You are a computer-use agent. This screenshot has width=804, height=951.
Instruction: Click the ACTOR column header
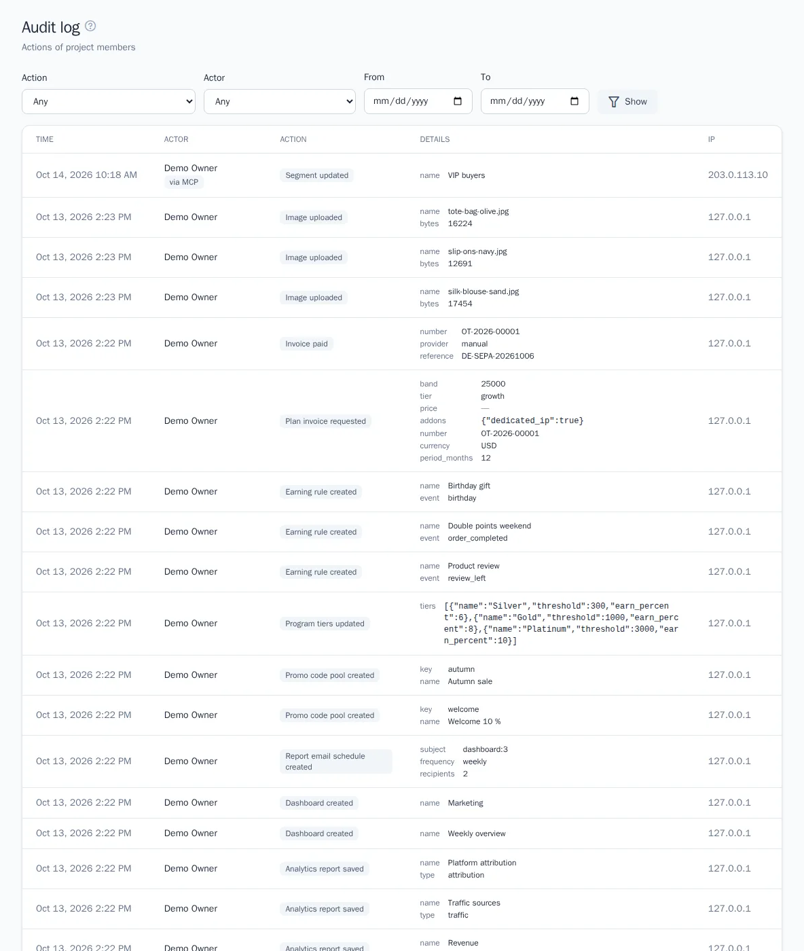[x=177, y=139]
